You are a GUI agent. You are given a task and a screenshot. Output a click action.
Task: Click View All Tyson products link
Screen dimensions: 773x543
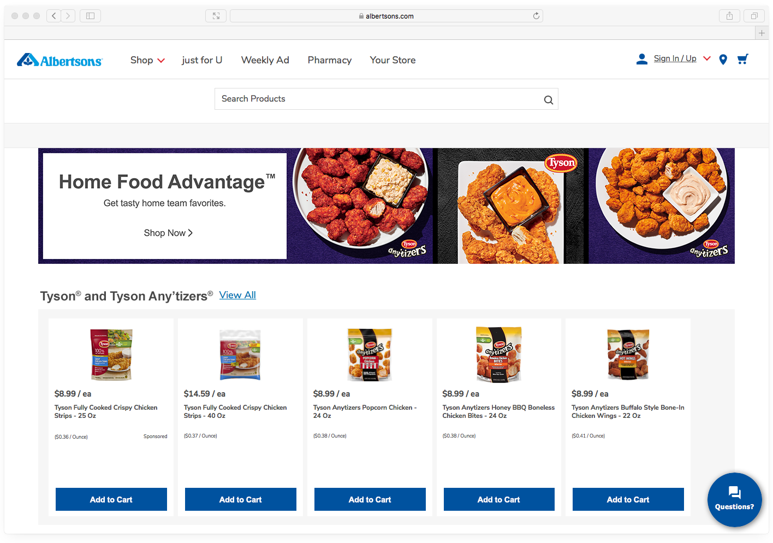pos(237,295)
